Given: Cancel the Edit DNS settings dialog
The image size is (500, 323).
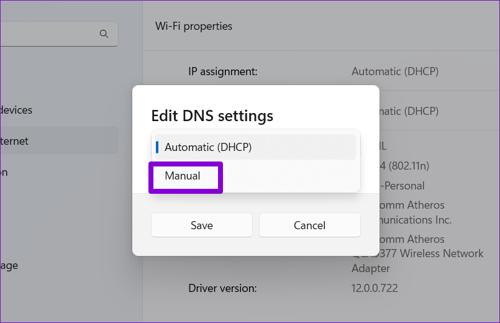Looking at the screenshot, I should (x=309, y=225).
